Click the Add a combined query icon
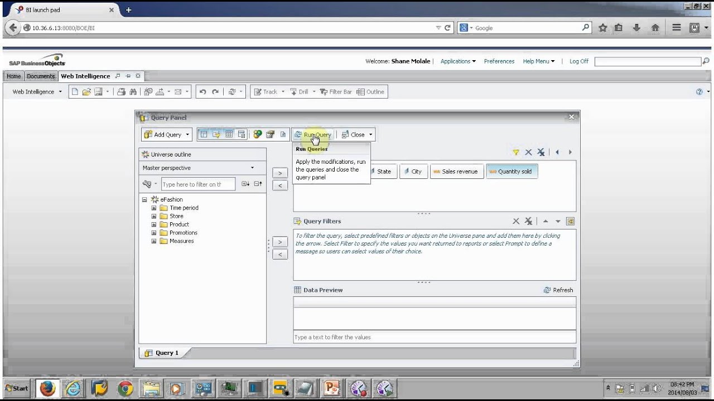Image resolution: width=714 pixels, height=401 pixels. (x=257, y=134)
